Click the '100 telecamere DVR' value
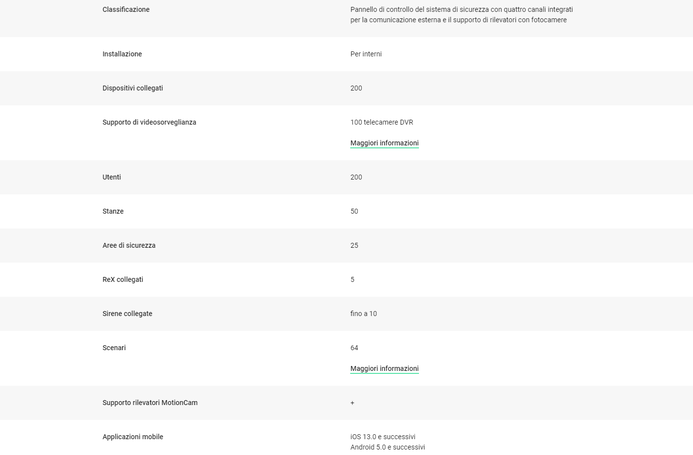Image resolution: width=693 pixels, height=455 pixels. point(382,122)
